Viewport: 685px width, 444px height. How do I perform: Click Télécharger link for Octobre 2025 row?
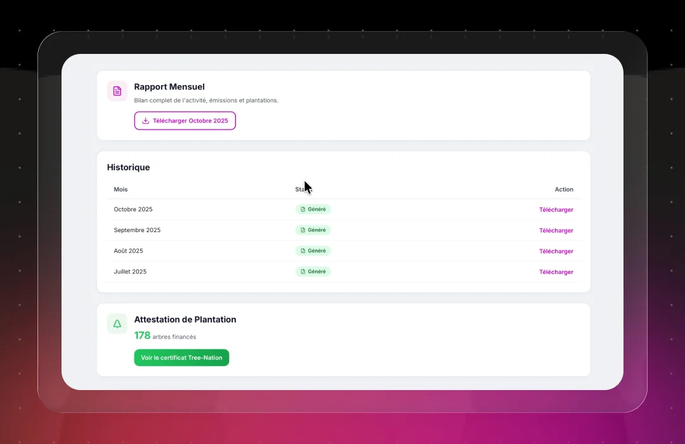(556, 210)
